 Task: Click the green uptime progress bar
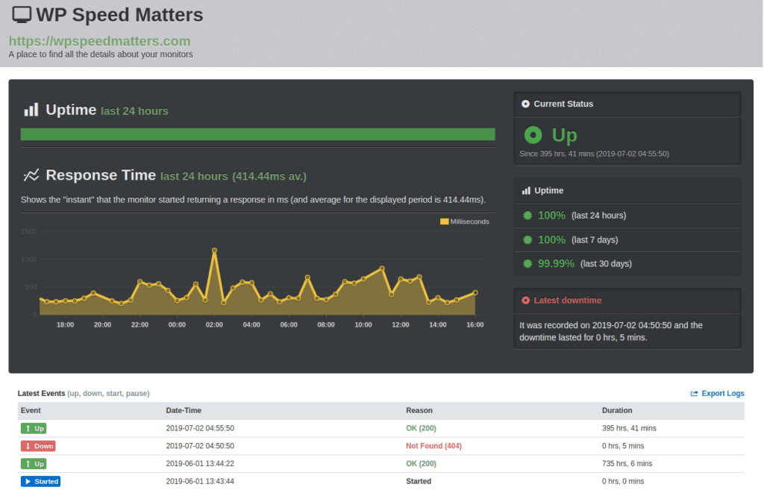point(257,134)
